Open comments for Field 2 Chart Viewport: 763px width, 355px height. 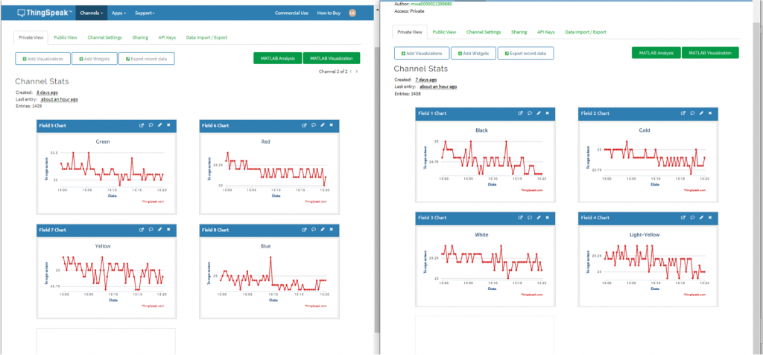(x=692, y=113)
